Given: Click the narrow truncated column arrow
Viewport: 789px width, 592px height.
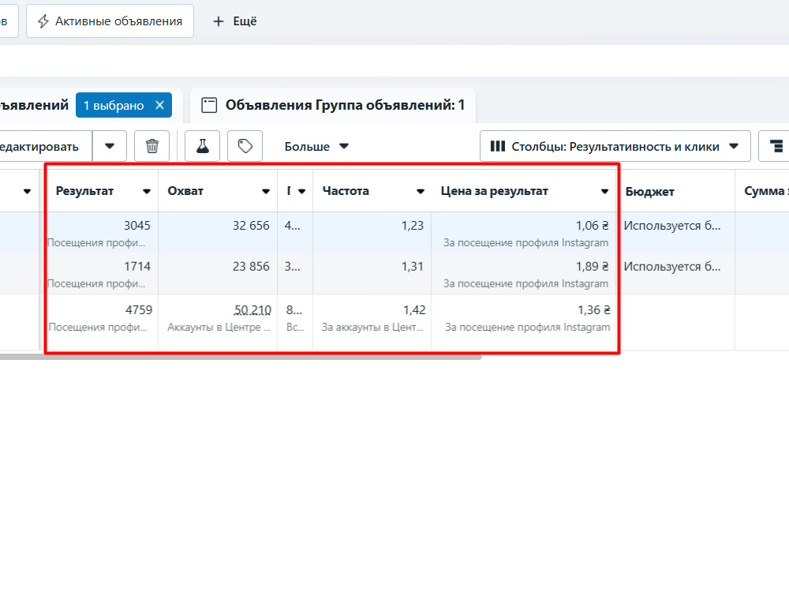Looking at the screenshot, I should 302,191.
